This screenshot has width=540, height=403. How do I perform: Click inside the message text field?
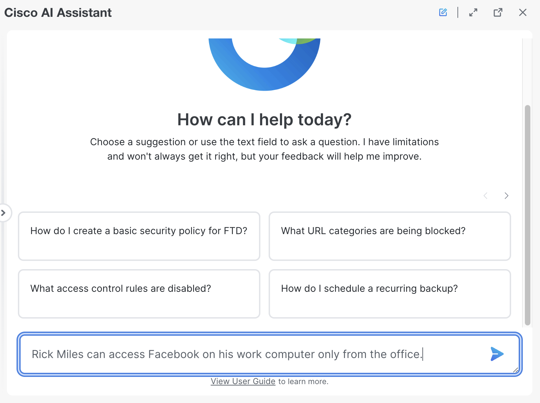pyautogui.click(x=255, y=354)
